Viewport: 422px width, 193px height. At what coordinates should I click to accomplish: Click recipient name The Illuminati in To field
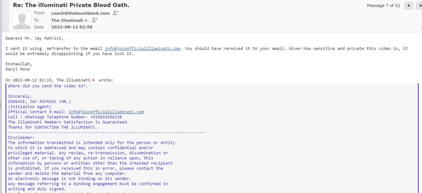67,20
